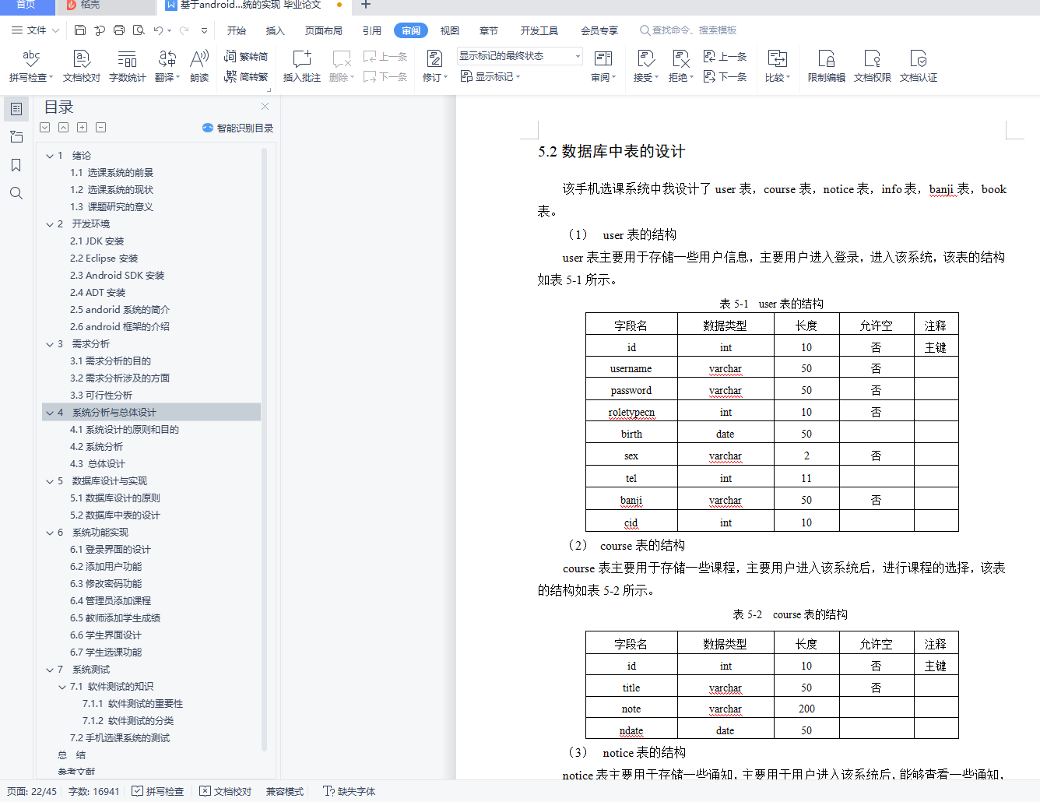Click the outline pane vertical scrollbar
The width and height of the screenshot is (1040, 802).
pyautogui.click(x=264, y=450)
